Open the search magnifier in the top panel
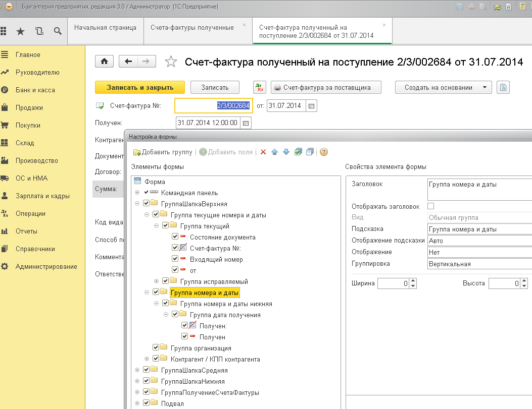The image size is (532, 409). click(58, 31)
